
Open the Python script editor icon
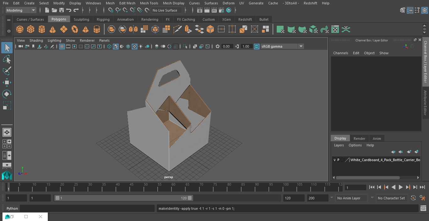coord(423,208)
